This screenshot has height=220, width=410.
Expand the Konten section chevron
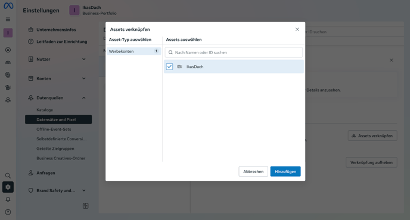tap(84, 78)
